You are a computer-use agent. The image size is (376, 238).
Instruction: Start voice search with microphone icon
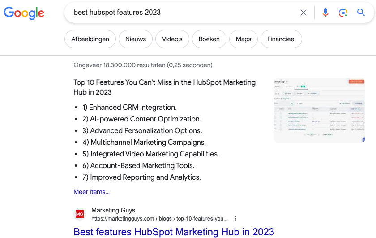[x=325, y=13]
